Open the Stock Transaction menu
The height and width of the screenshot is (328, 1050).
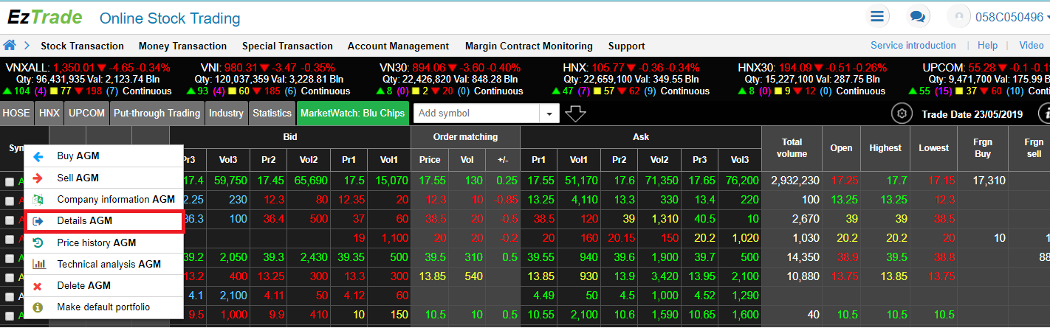pyautogui.click(x=82, y=46)
